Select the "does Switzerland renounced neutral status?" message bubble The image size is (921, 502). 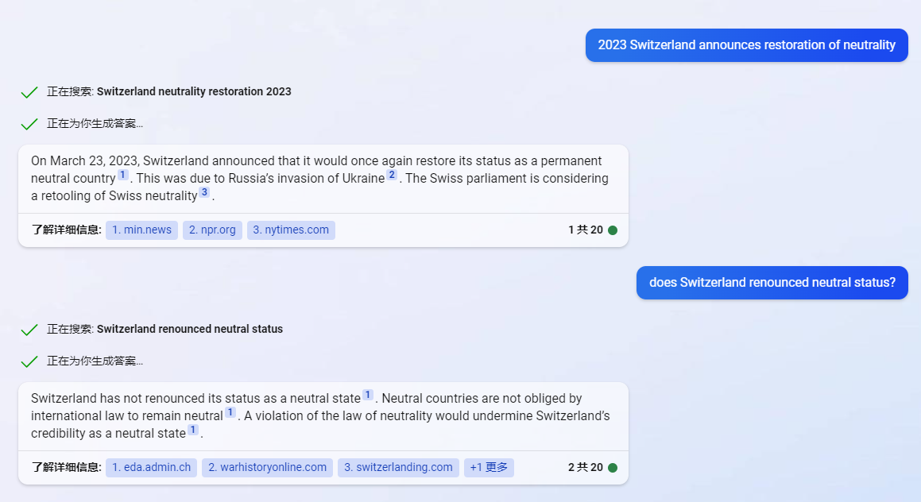[x=772, y=283]
